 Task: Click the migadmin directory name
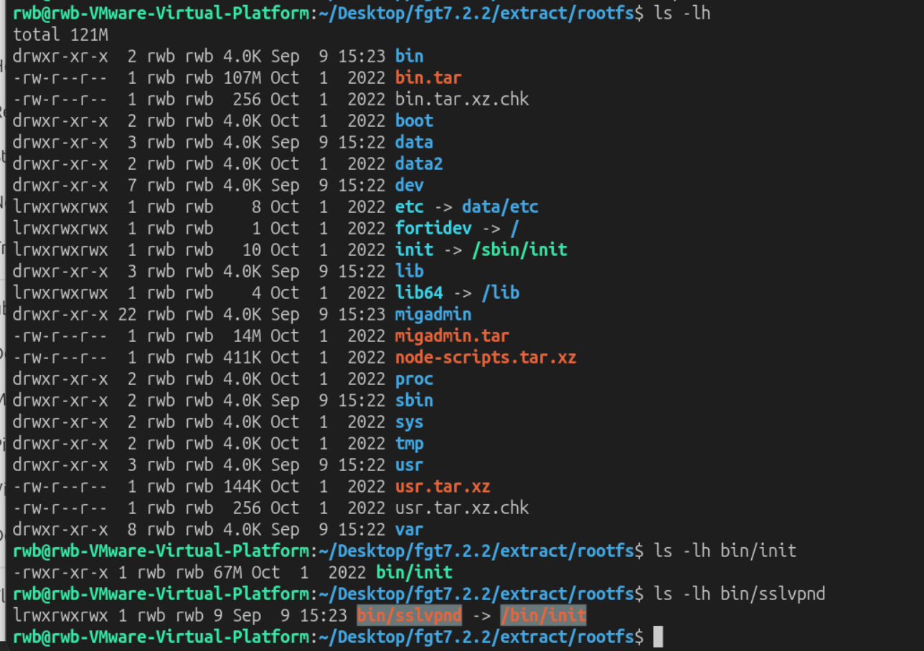[433, 314]
